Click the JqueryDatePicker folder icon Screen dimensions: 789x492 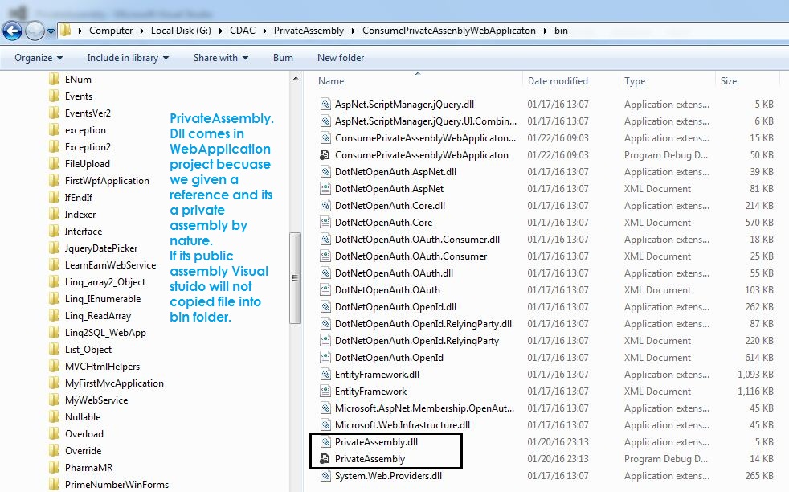tap(55, 248)
